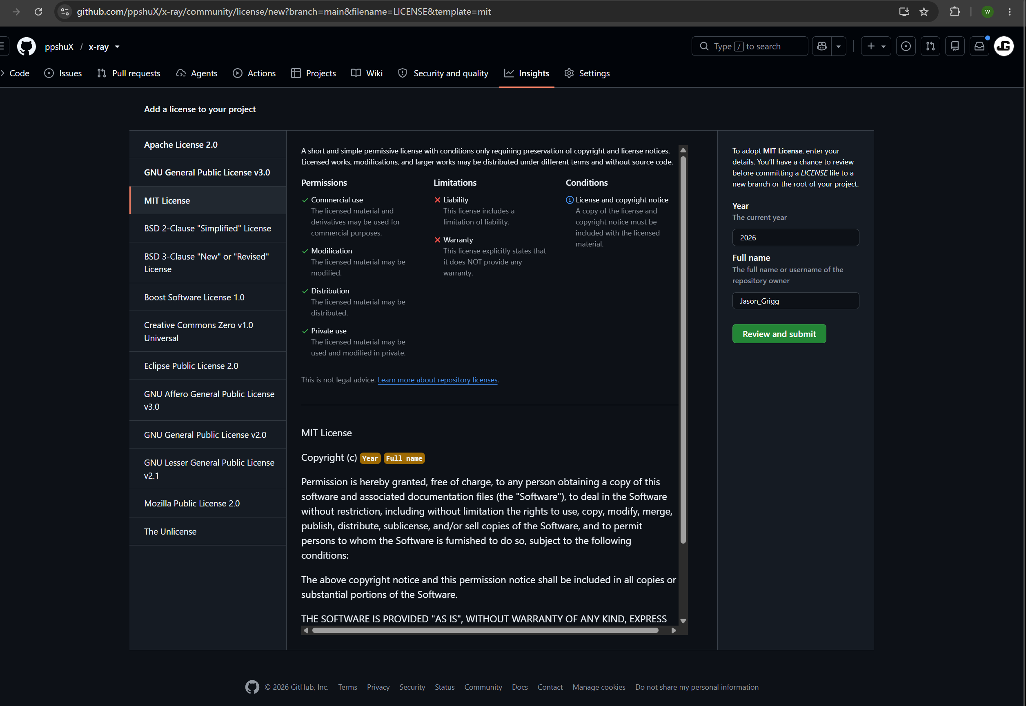Open notifications inbox icon
This screenshot has height=706, width=1026.
[979, 47]
